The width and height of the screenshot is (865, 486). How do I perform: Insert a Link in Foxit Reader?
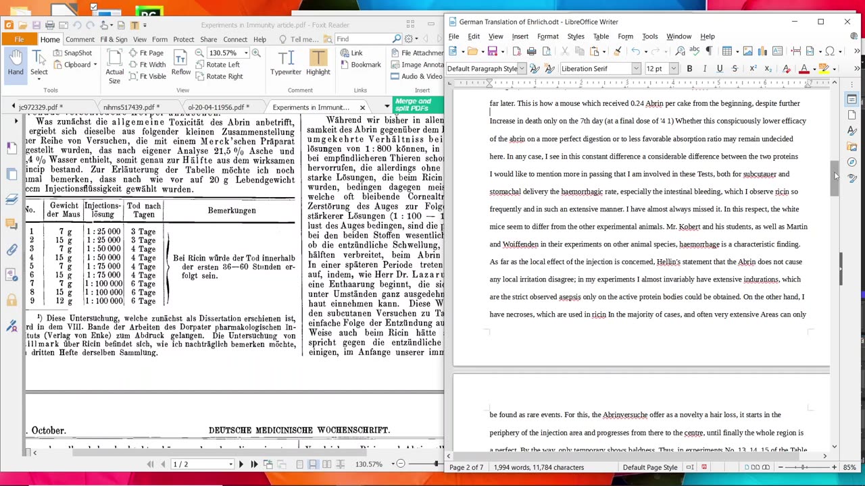click(x=351, y=53)
